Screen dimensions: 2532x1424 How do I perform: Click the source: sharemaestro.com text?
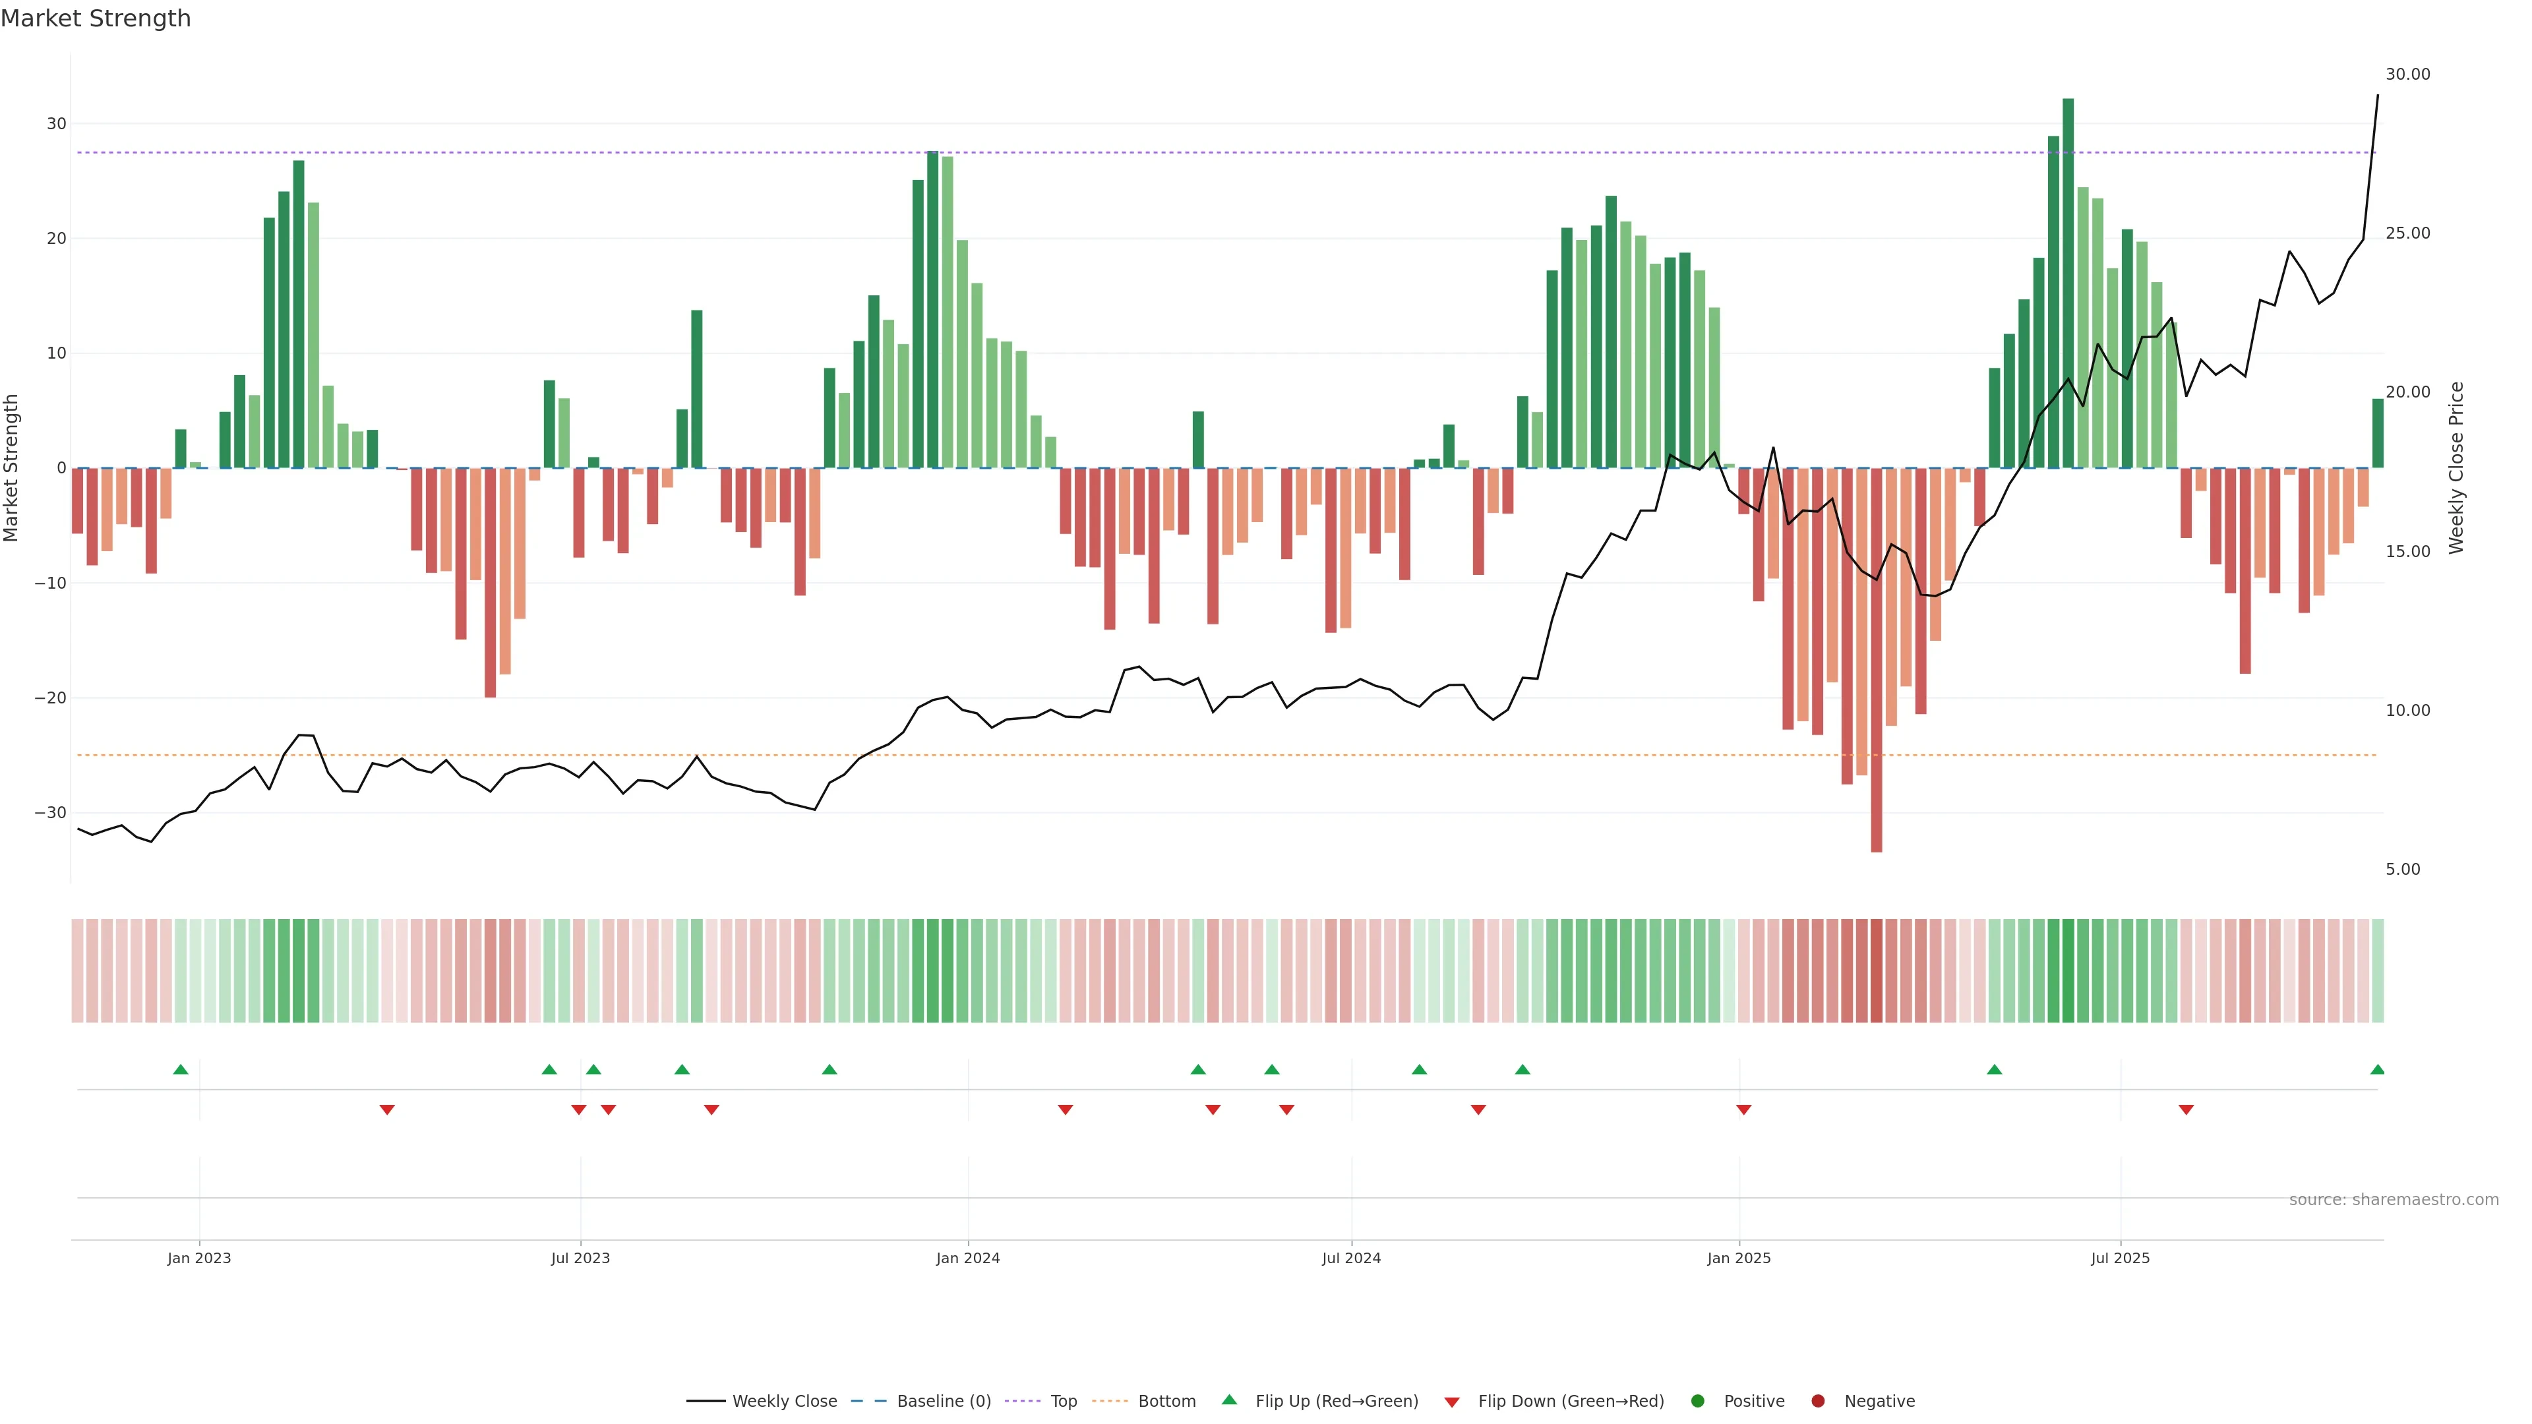click(x=2394, y=1199)
